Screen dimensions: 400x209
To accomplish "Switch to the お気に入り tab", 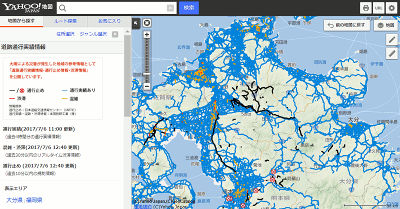I will coord(109,21).
